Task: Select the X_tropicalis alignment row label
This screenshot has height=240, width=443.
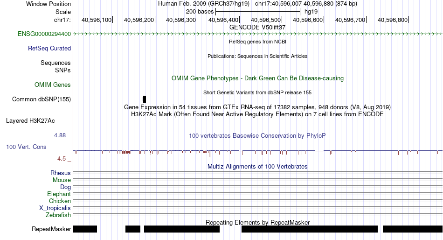Action: (55, 208)
